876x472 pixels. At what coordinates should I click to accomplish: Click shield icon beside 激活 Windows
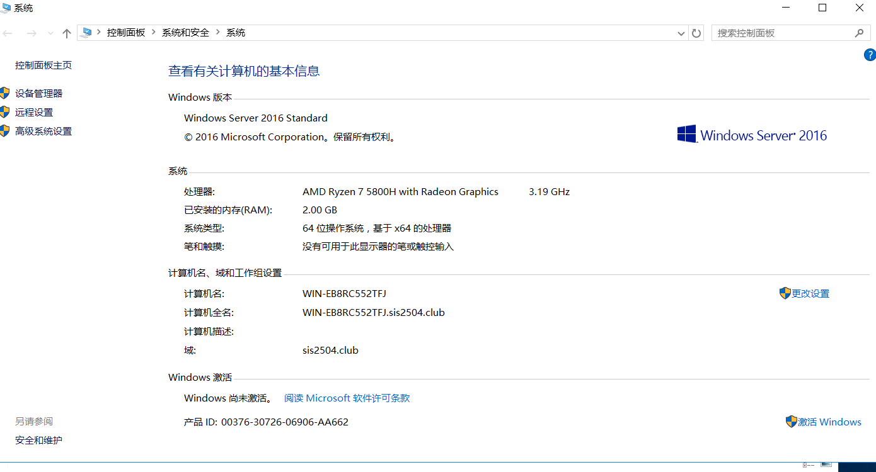coord(791,422)
